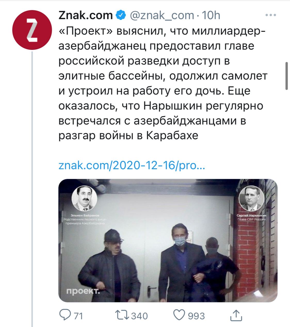Retweet using the arrows icon
Image resolution: width=290 pixels, height=327 pixels.
click(x=123, y=315)
